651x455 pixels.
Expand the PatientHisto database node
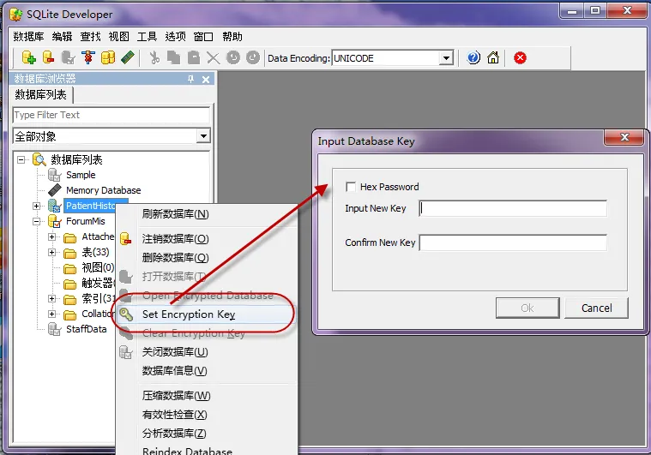[37, 206]
